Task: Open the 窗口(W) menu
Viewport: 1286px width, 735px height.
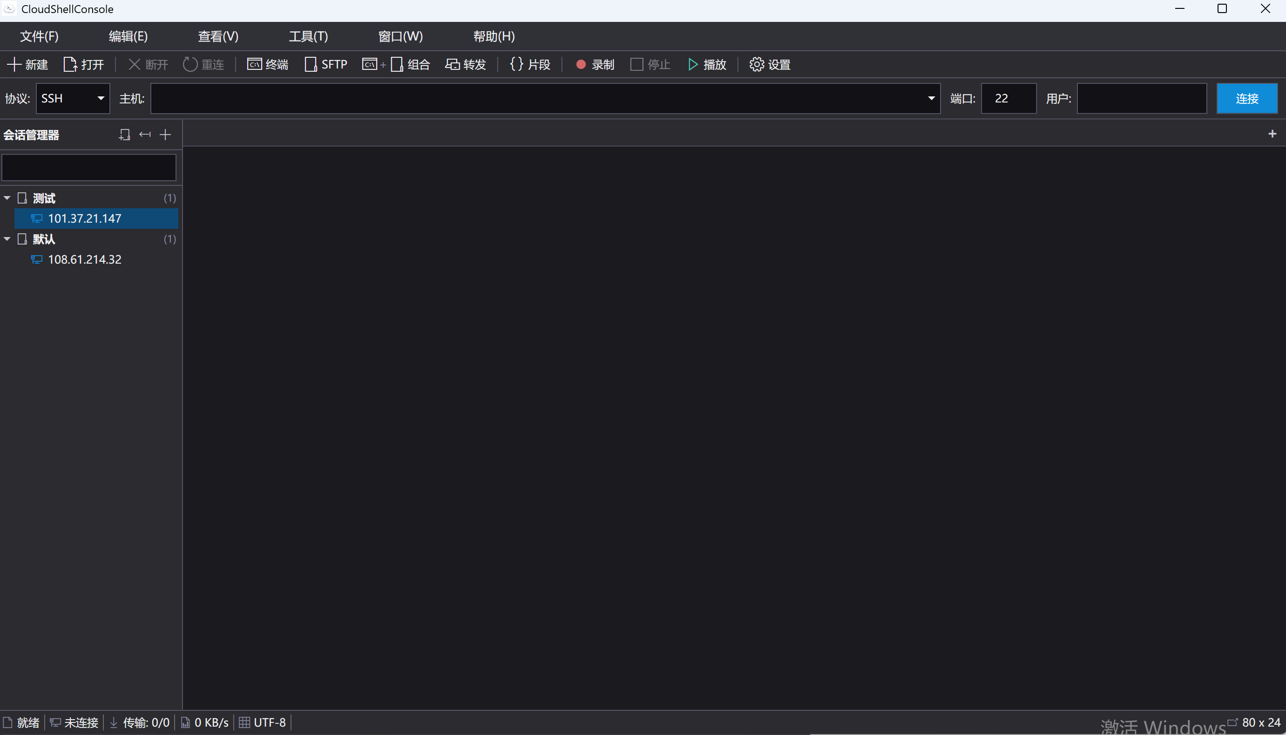Action: [399, 36]
